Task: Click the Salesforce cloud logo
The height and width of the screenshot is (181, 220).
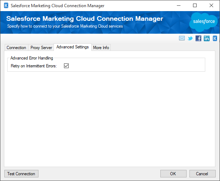Action: pos(203,22)
